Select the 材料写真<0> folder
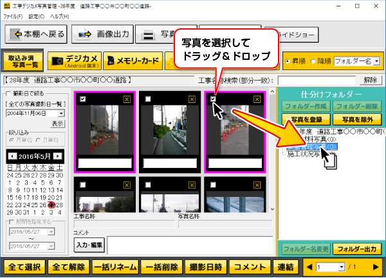The image size is (386, 278). (x=319, y=140)
